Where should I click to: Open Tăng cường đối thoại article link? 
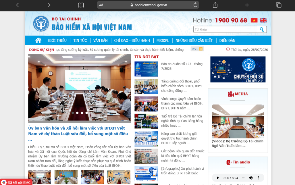[x=182, y=86]
